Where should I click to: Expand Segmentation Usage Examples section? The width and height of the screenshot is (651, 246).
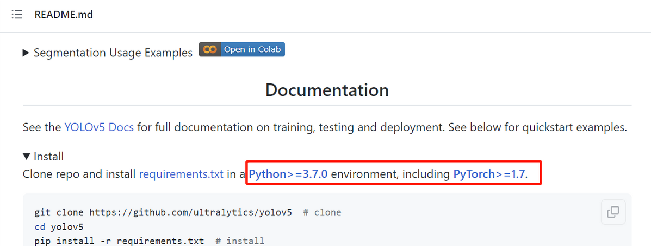click(x=108, y=53)
